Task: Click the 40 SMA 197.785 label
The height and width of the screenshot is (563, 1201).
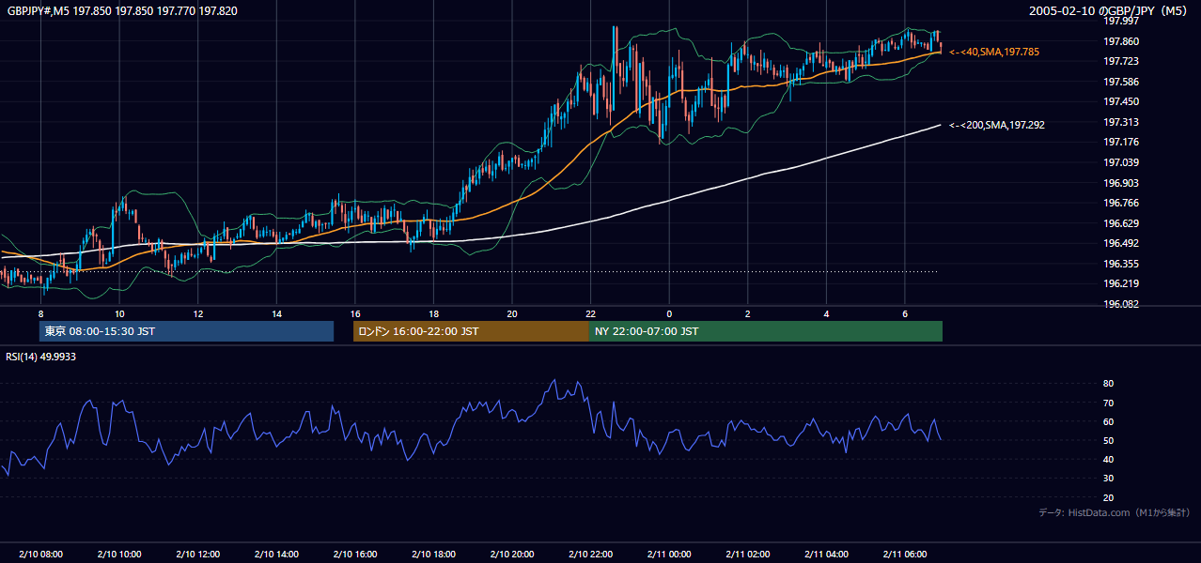Action: 994,52
